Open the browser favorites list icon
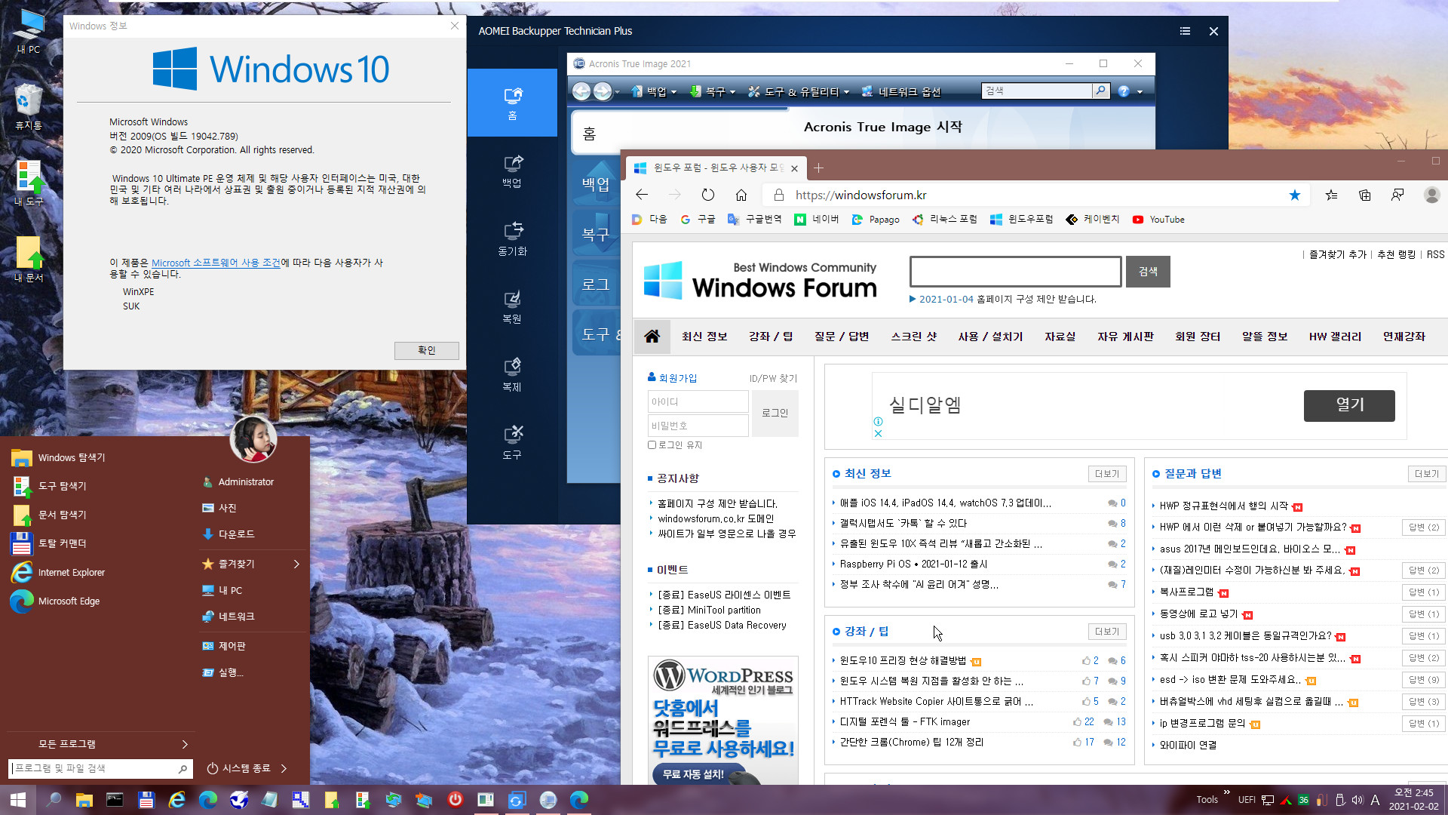This screenshot has height=815, width=1448. click(x=1332, y=195)
